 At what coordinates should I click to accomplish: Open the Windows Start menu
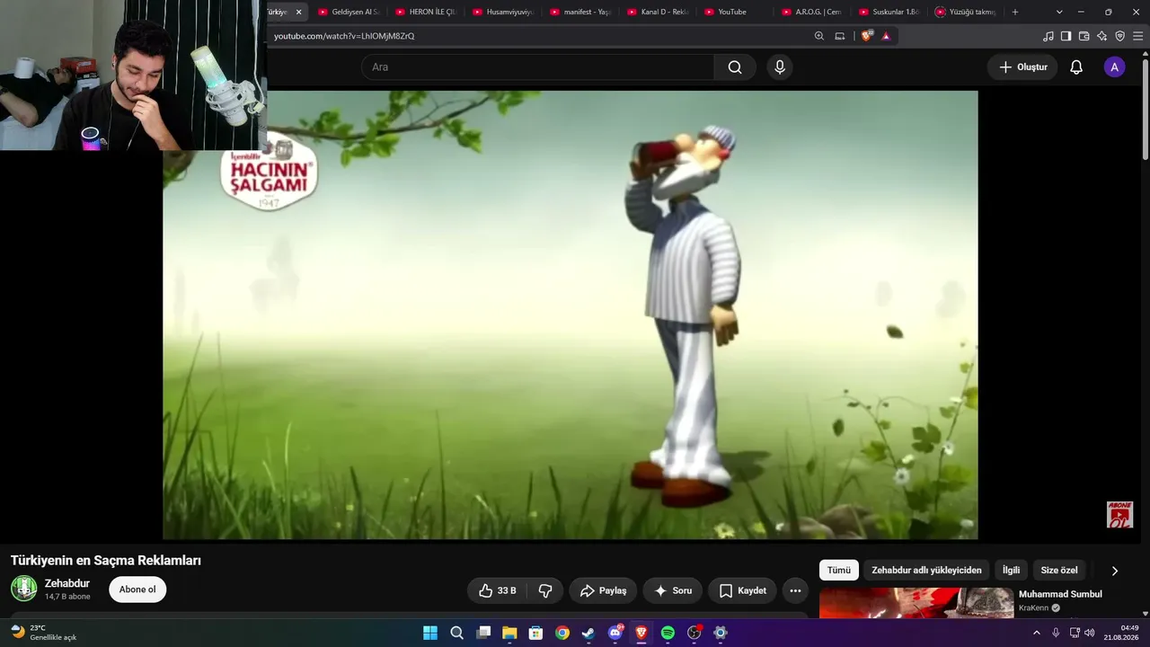[430, 633]
